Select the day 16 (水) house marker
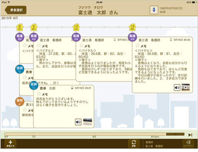Screen dimensions: 198x152 pyautogui.click(x=132, y=27)
